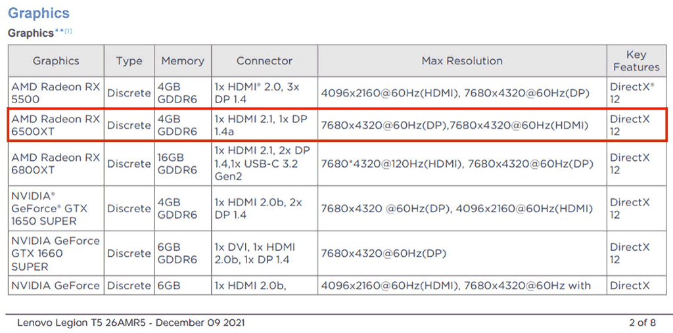Open the footnote [1] reference link

[68, 31]
